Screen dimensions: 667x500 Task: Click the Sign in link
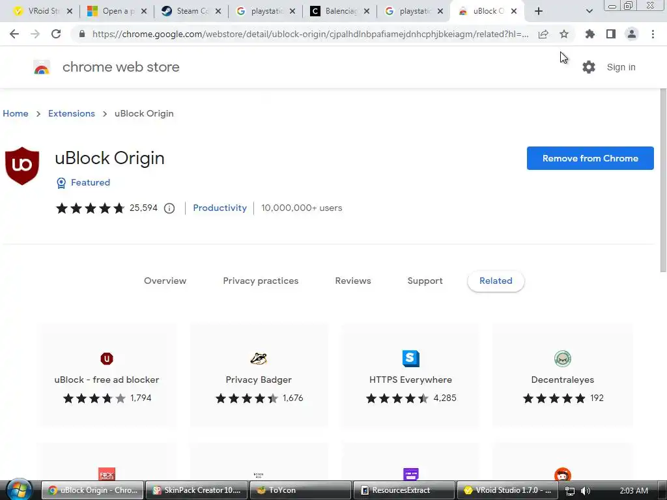pos(621,67)
